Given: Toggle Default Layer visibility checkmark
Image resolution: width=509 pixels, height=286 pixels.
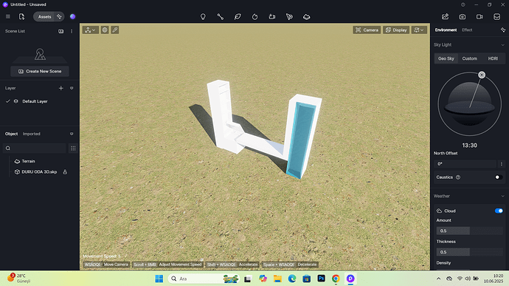Looking at the screenshot, I should 8,101.
